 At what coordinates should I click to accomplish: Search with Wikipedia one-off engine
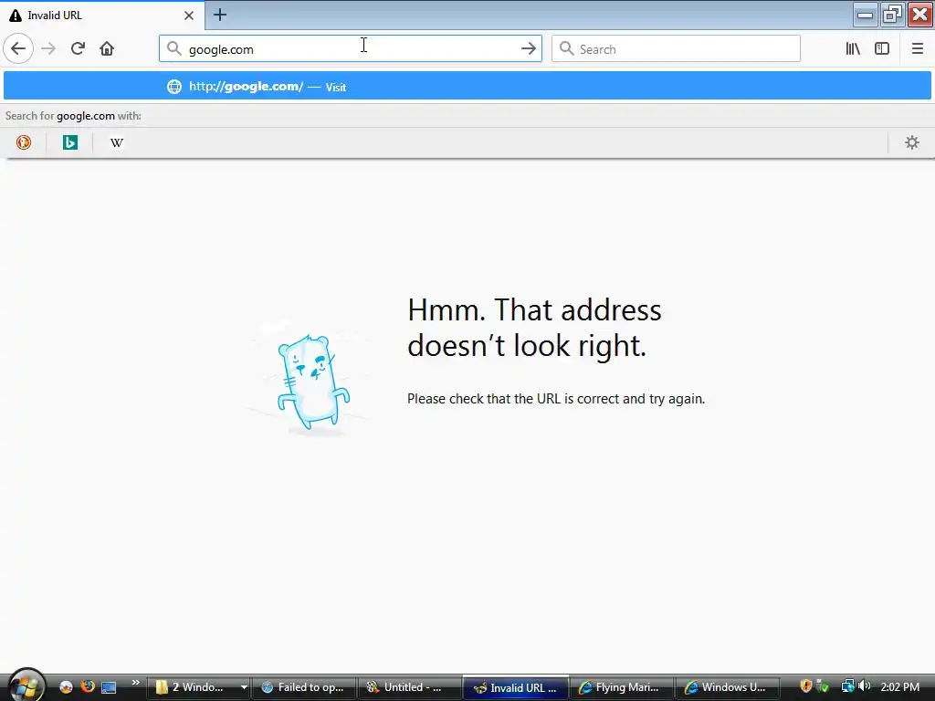117,142
